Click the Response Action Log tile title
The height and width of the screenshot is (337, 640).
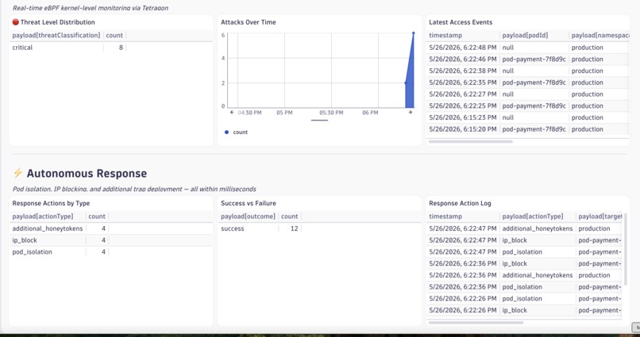pyautogui.click(x=460, y=203)
